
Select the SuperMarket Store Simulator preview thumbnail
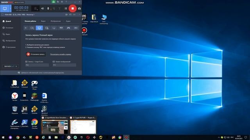coord(55,125)
